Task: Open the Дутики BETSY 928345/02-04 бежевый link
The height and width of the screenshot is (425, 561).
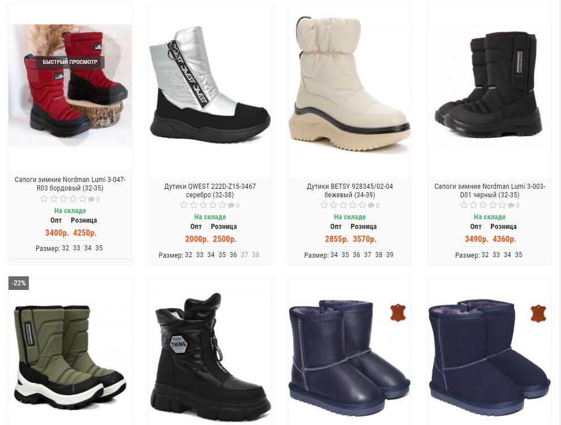Action: (349, 190)
